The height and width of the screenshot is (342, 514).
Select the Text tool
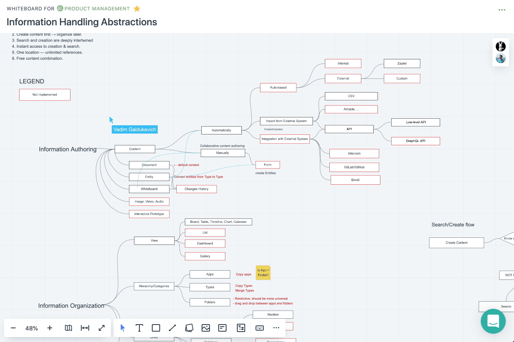(x=139, y=328)
